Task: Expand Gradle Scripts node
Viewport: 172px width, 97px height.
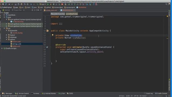Action: point(2,48)
